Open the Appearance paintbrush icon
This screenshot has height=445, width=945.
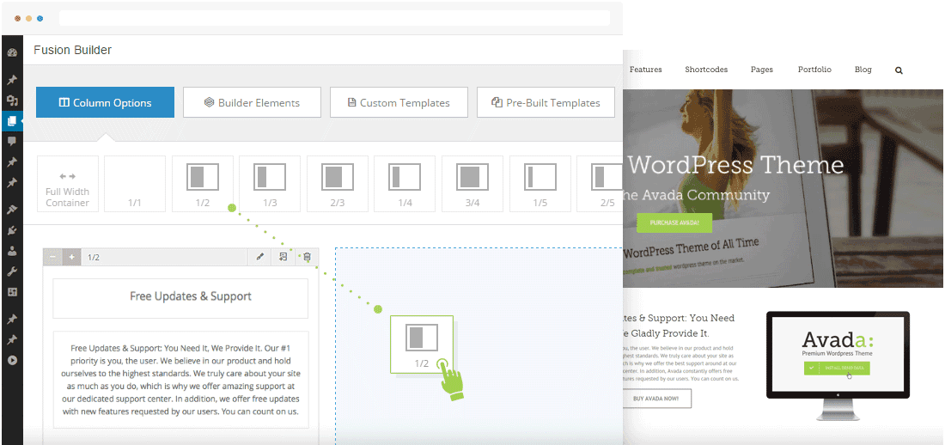tap(12, 210)
